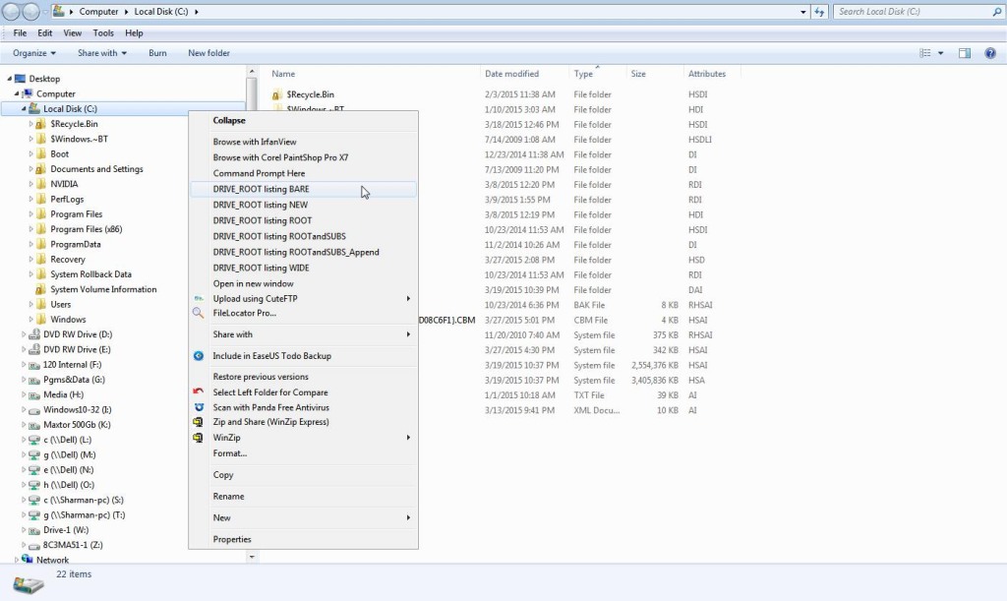This screenshot has width=1007, height=601.
Task: Click the Burn toolbar button
Action: pyautogui.click(x=157, y=53)
